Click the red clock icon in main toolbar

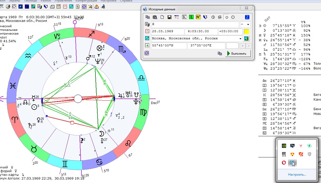click(65, 7)
